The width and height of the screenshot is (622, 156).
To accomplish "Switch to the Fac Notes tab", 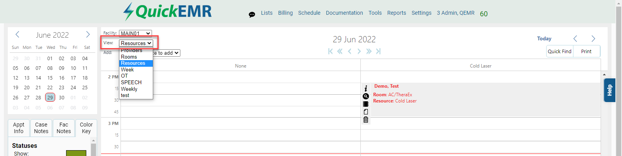I will pos(64,128).
